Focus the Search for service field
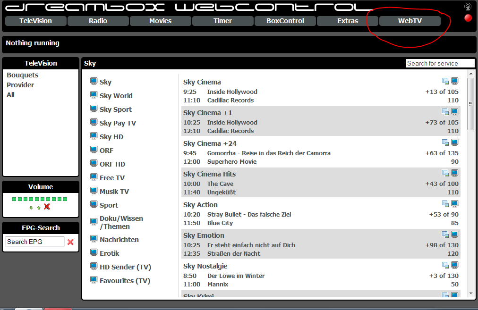 (440, 63)
